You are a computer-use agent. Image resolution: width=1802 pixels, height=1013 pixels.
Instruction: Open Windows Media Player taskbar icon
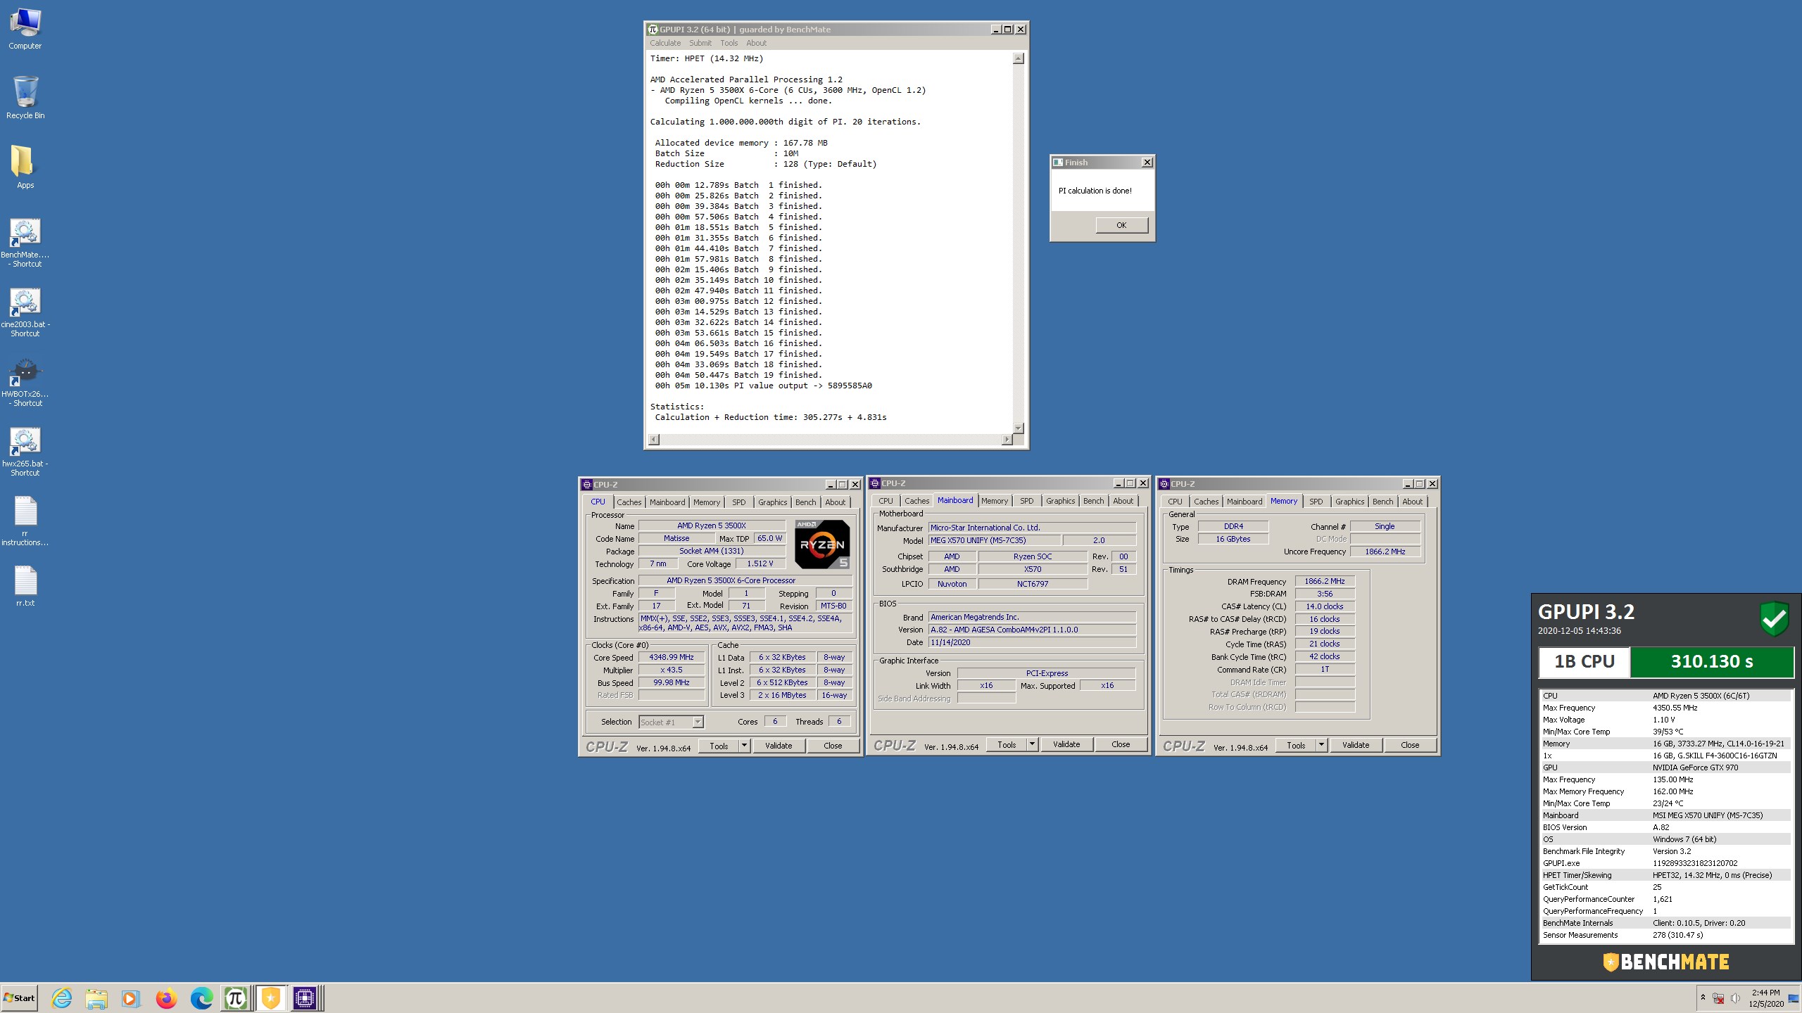pos(131,998)
